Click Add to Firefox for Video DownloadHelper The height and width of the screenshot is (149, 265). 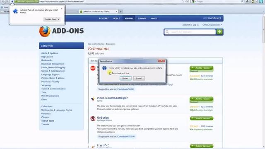coord(202,99)
